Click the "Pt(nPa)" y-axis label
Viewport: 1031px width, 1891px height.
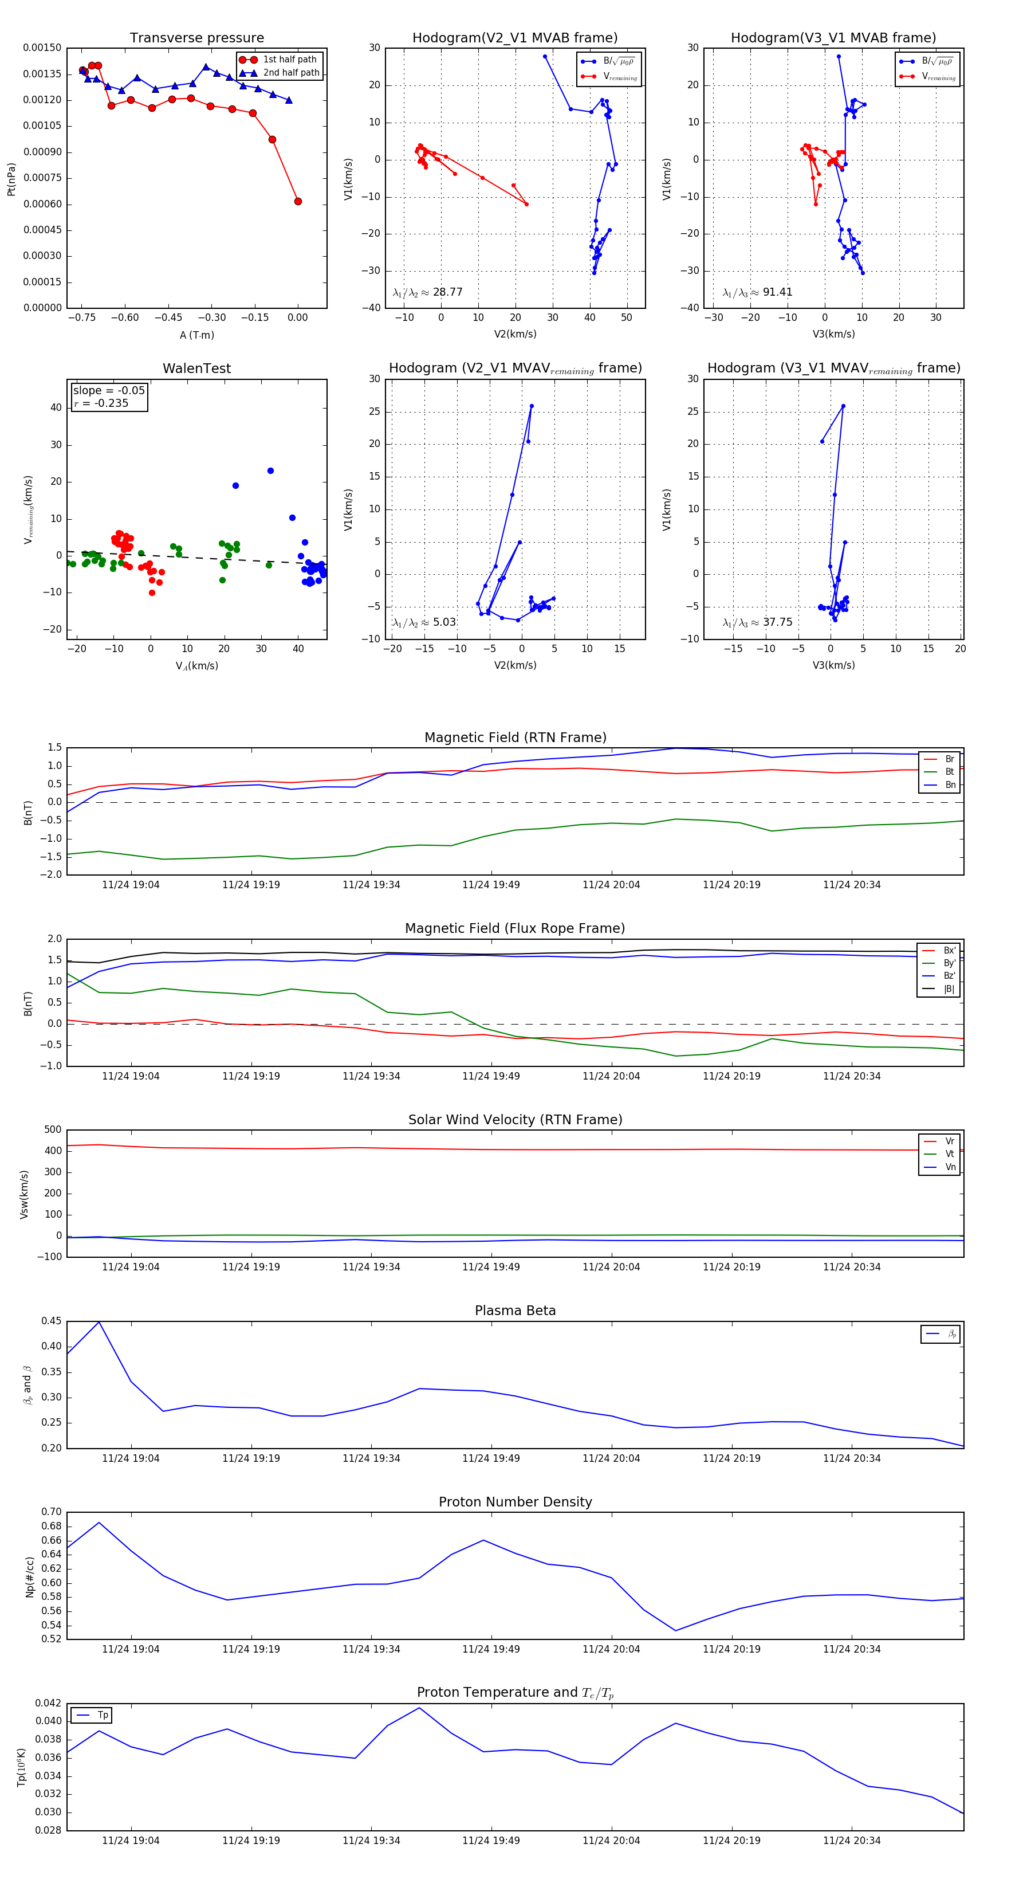click(11, 178)
